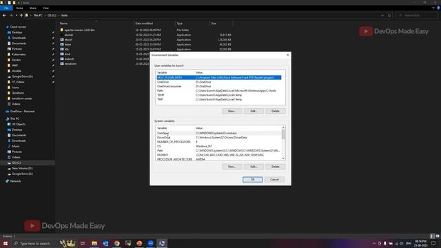Select the DriverData system variable
The image size is (441, 248).
pyautogui.click(x=219, y=138)
